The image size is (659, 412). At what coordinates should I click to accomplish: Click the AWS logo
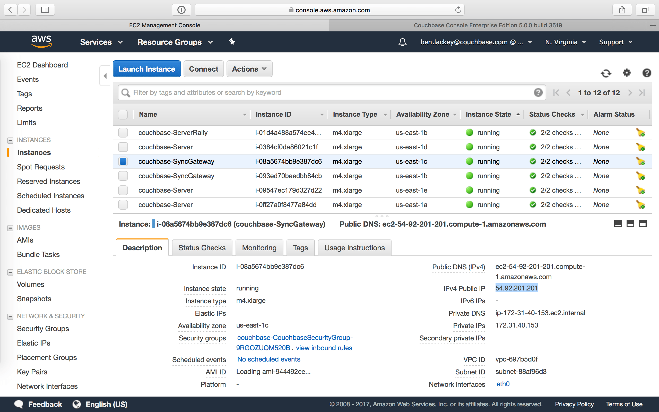pos(41,41)
